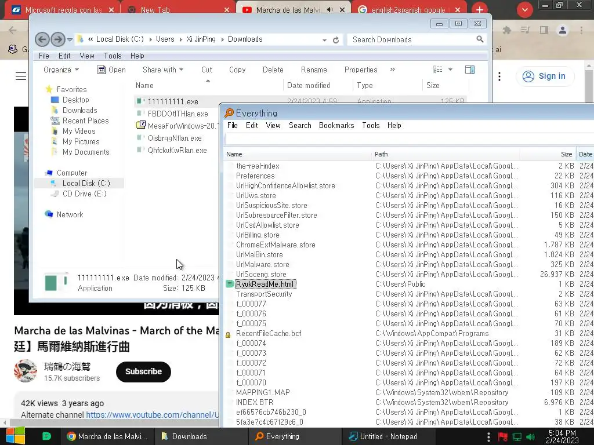Viewport: 594px width, 445px height.
Task: Open the view options dropdown arrow in explorer
Action: click(x=450, y=70)
